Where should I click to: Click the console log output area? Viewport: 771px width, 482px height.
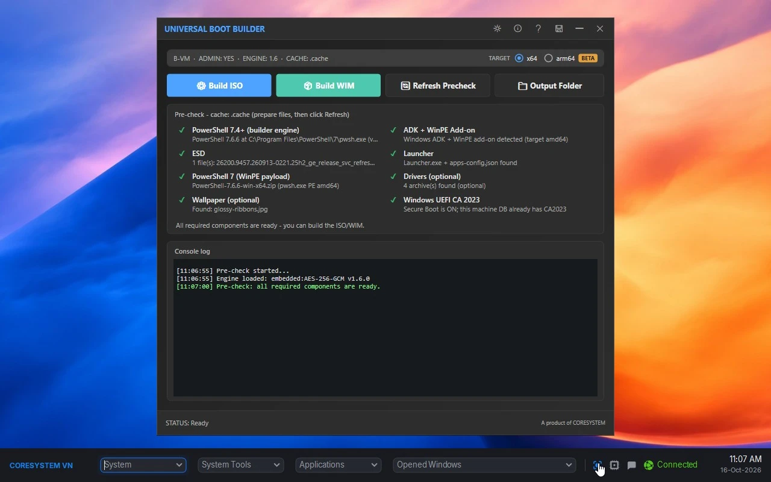385,328
